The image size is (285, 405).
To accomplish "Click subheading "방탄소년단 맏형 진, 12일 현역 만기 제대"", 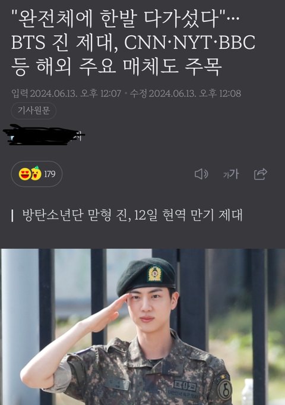I will [132, 215].
